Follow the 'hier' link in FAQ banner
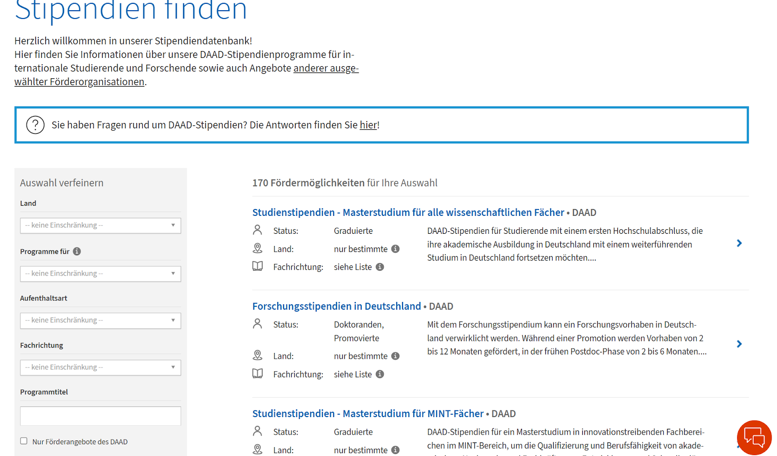The width and height of the screenshot is (777, 456). (x=368, y=125)
